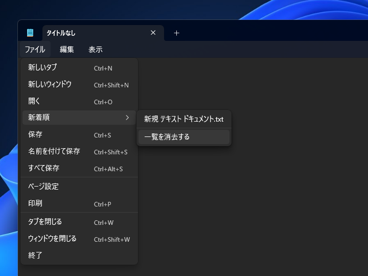Select 終了 to exit Notepad
Screen dimensions: 368x276
[79, 256]
